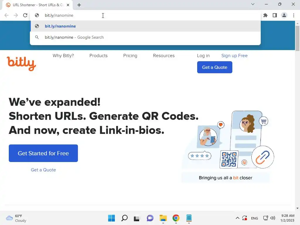Screen dimensions: 300x225
Task: Open the clock showing 9:28 AM
Action: 287,218
